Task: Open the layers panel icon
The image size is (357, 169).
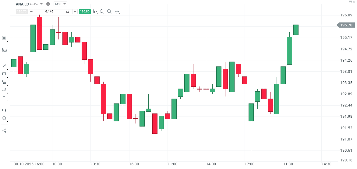Action: click(4, 118)
